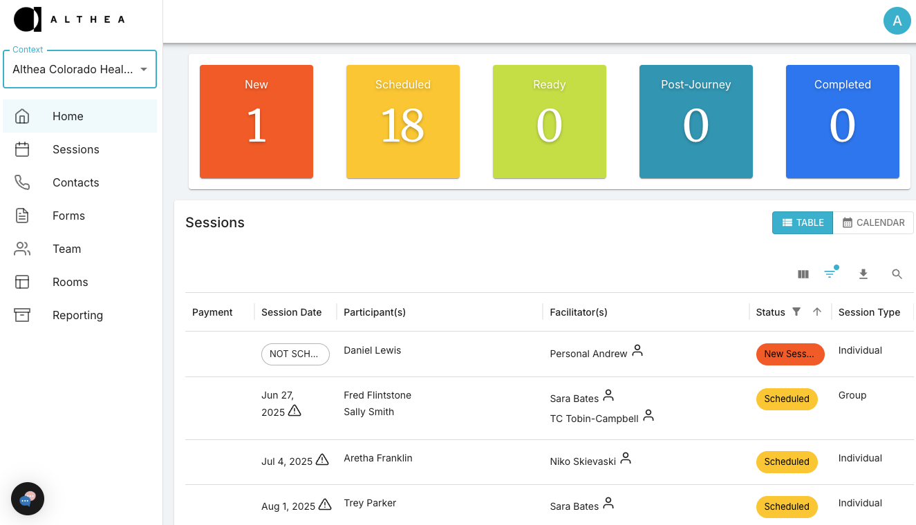This screenshot has width=916, height=525.
Task: Open the New Sess... status badge
Action: 789,354
